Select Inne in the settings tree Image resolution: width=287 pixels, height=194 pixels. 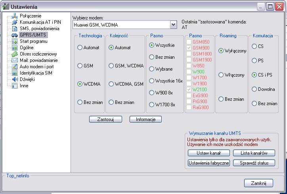[x=24, y=86]
